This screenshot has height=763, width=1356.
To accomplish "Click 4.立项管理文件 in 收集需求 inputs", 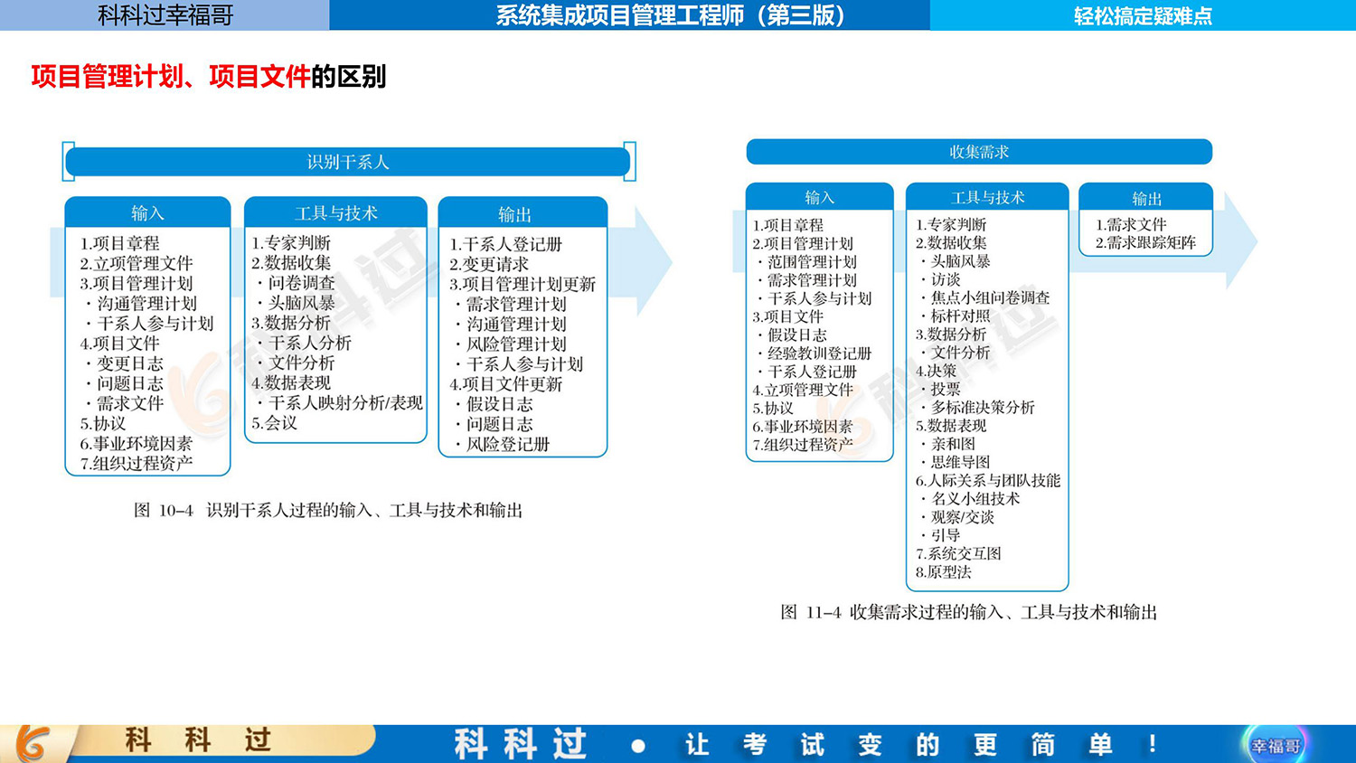I will 803,390.
